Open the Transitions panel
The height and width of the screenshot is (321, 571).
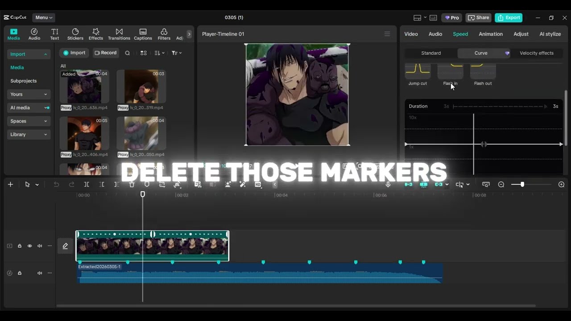click(119, 34)
